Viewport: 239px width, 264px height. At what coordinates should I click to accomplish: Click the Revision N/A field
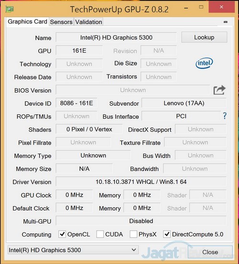pos(159,51)
